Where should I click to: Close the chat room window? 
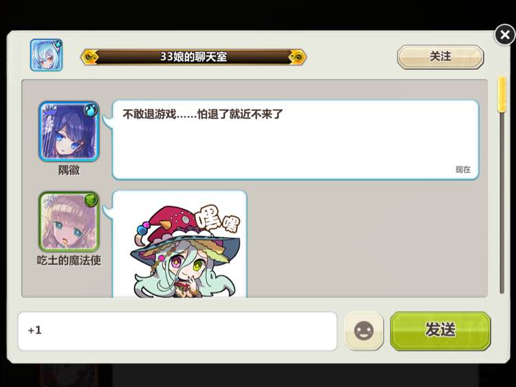pyautogui.click(x=505, y=34)
